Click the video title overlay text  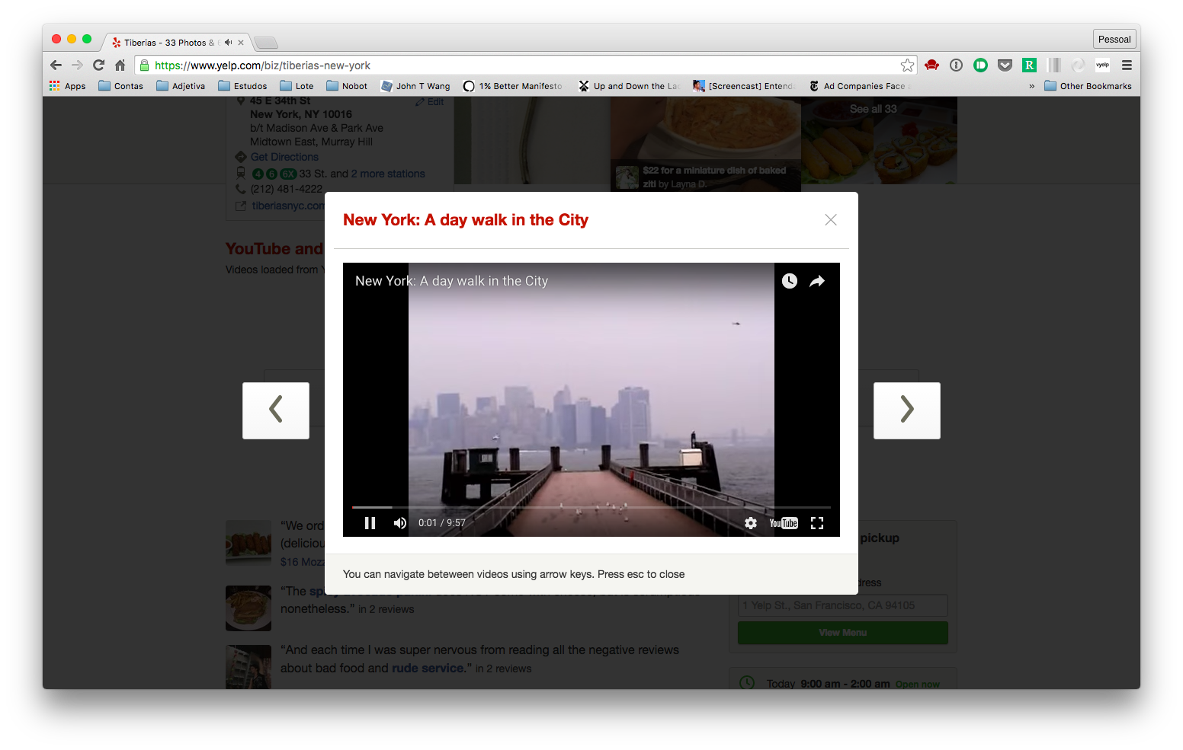(451, 281)
